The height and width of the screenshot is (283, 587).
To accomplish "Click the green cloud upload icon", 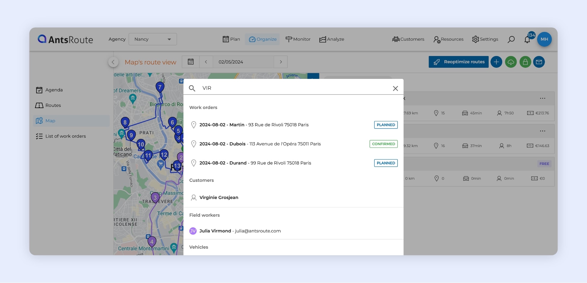I will (x=511, y=62).
